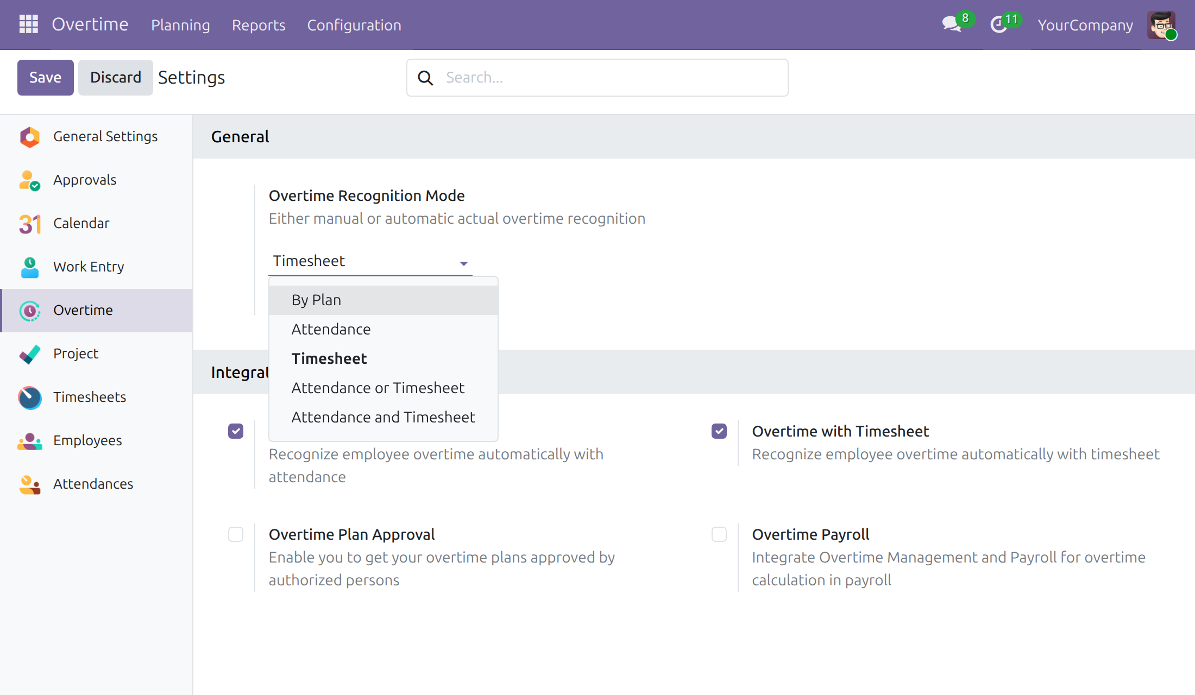Enable Overtime Payroll checkbox
The height and width of the screenshot is (695, 1195).
719,534
